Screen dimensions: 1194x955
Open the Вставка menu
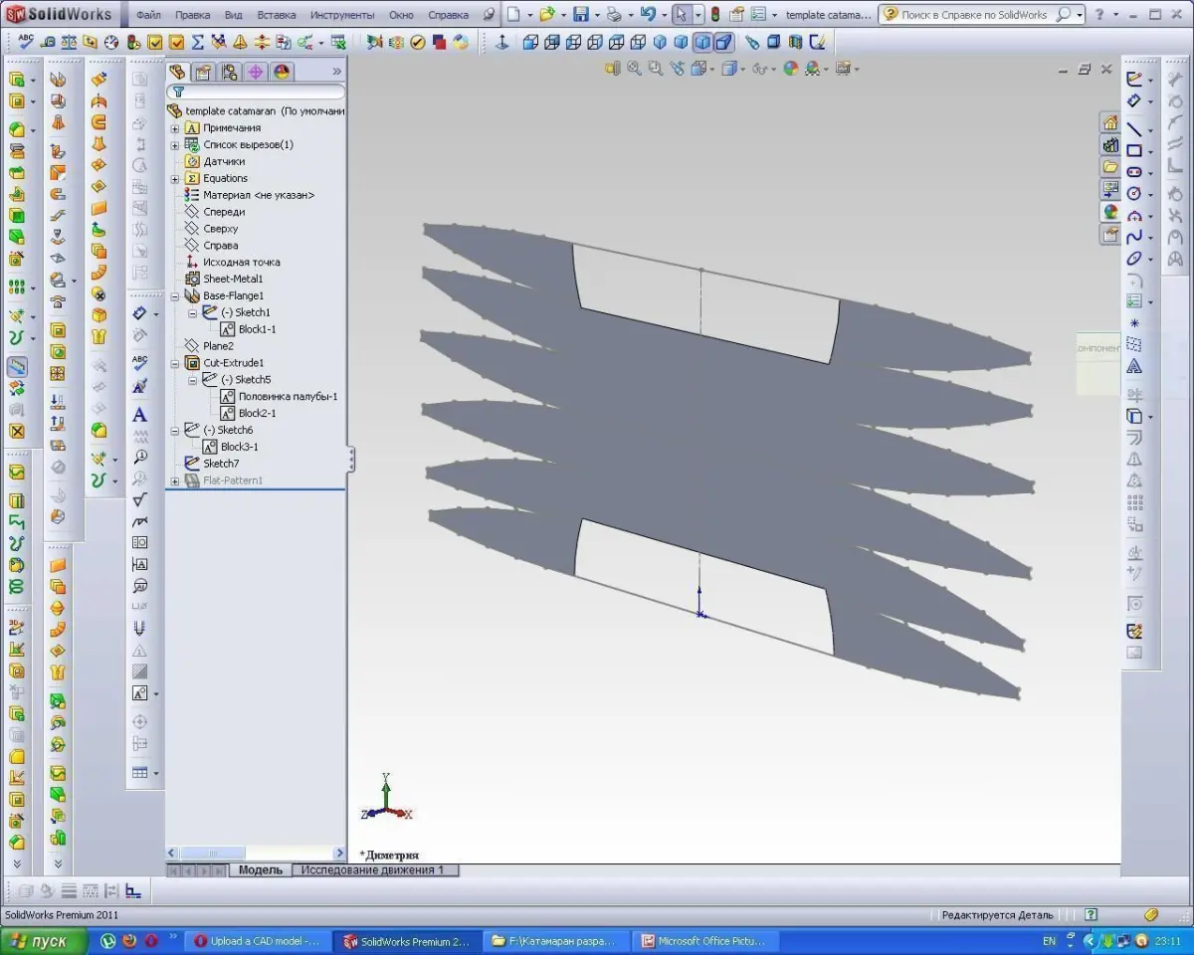tap(276, 15)
